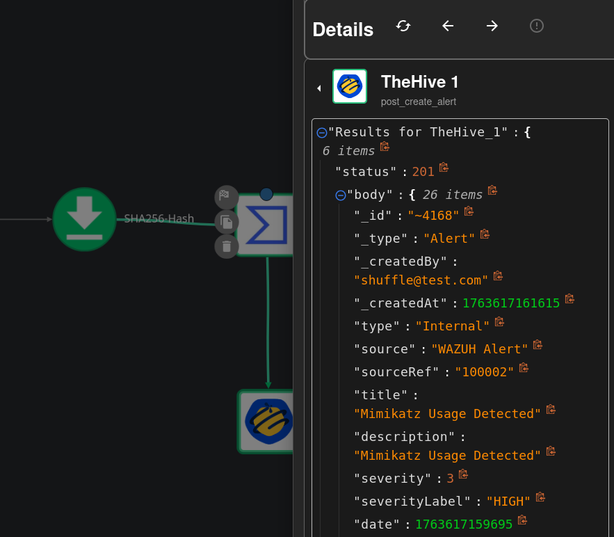This screenshot has height=537, width=614.
Task: Click the warning info icon in Details header
Action: coord(537,26)
